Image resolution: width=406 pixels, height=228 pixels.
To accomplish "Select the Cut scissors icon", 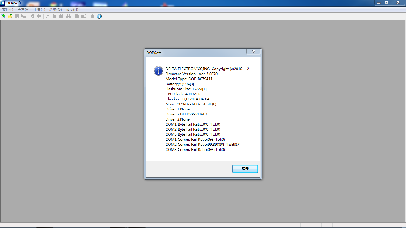I will [48, 16].
